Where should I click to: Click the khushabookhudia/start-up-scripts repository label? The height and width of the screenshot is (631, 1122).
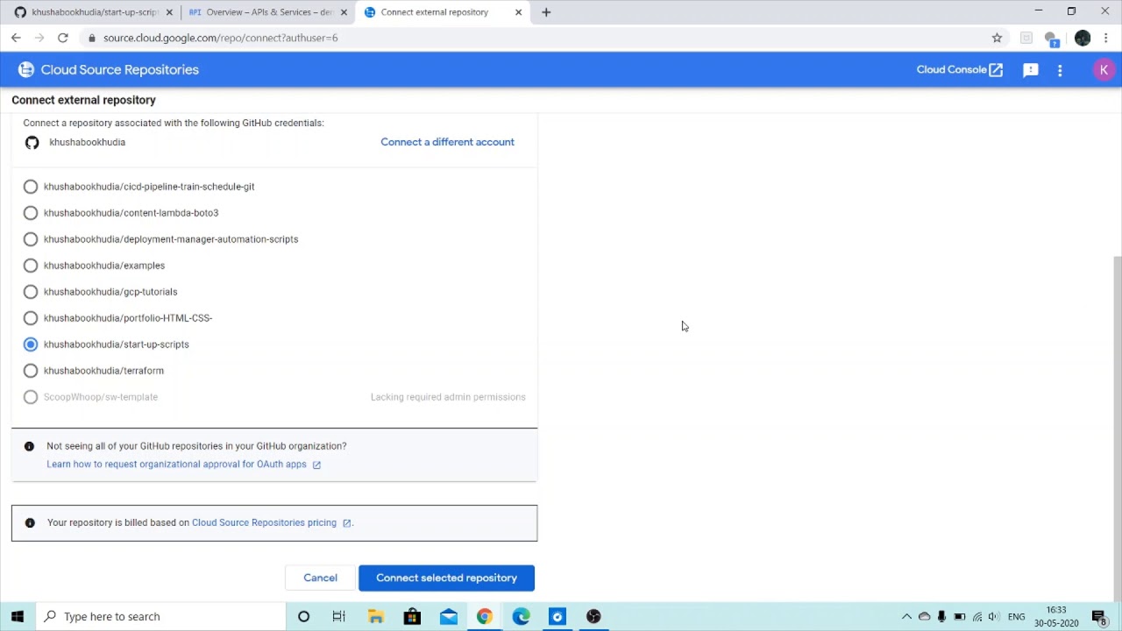[x=117, y=344]
